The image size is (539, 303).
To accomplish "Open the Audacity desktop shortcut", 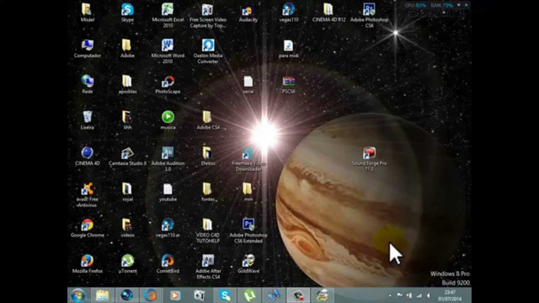I will tap(248, 13).
